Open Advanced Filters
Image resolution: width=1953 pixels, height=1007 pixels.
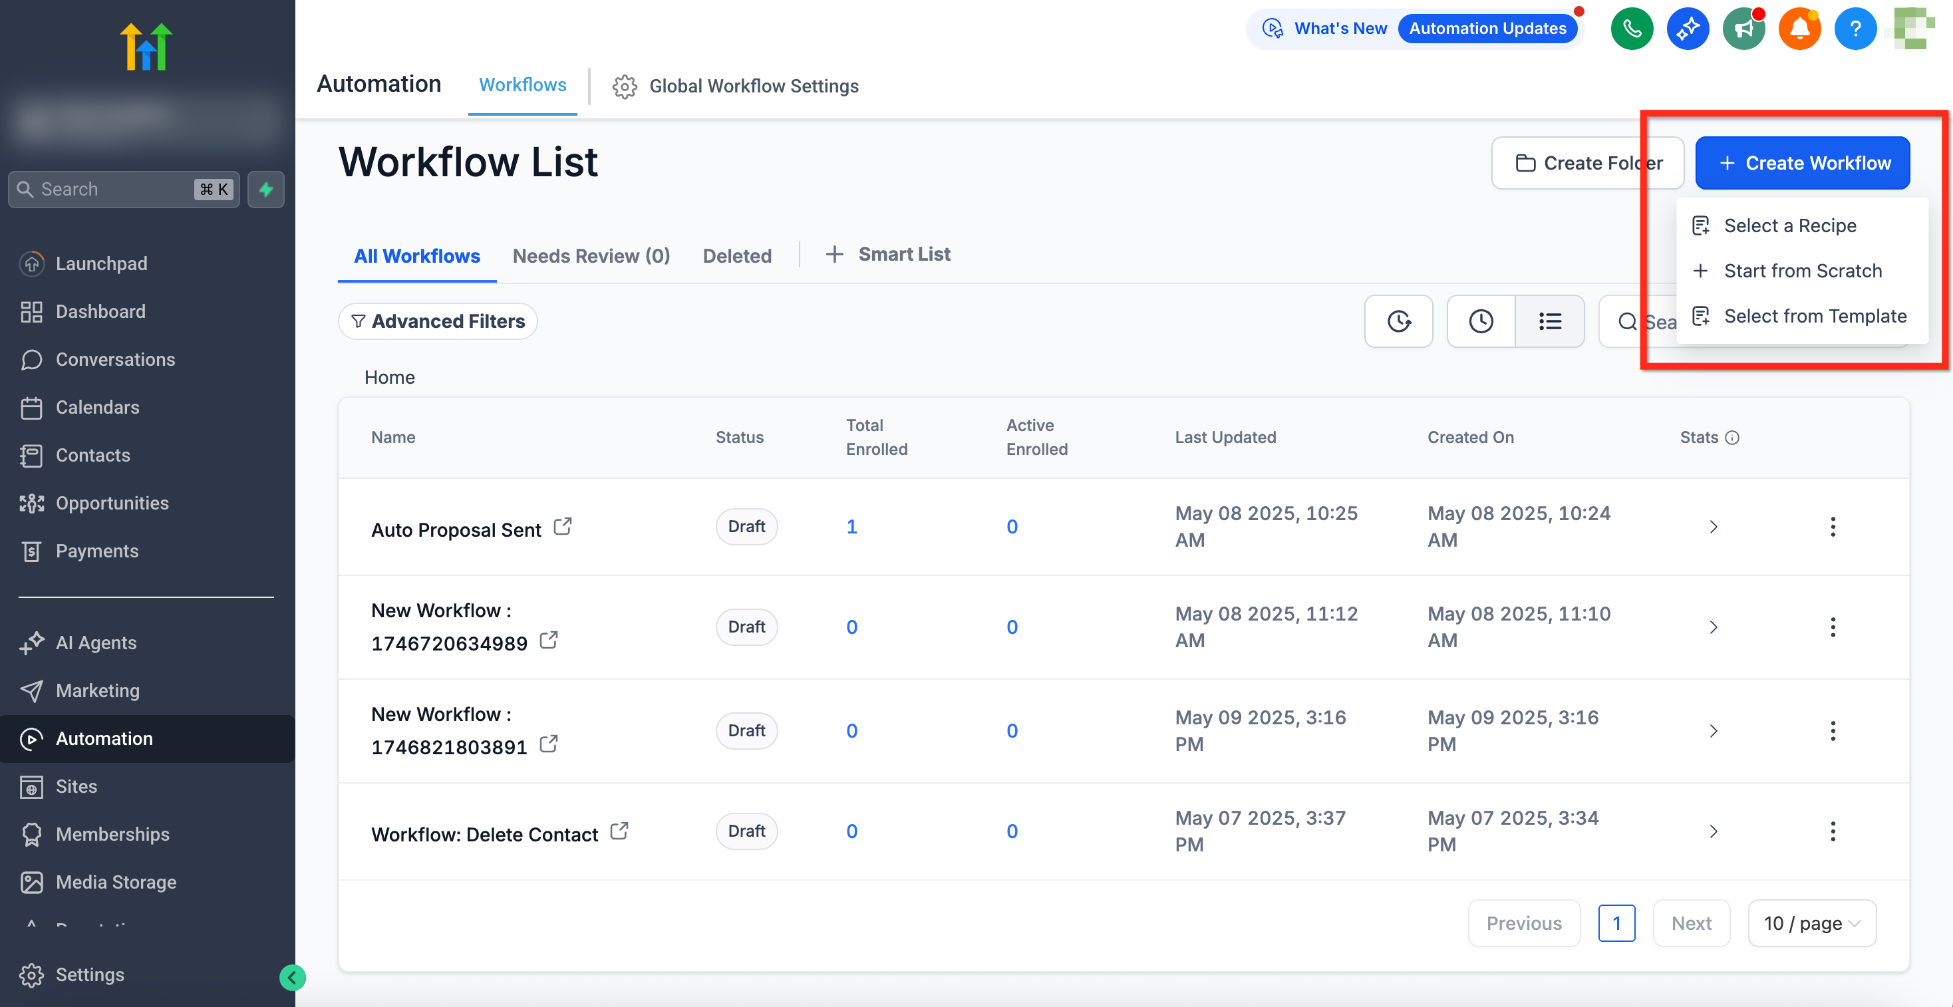point(438,321)
